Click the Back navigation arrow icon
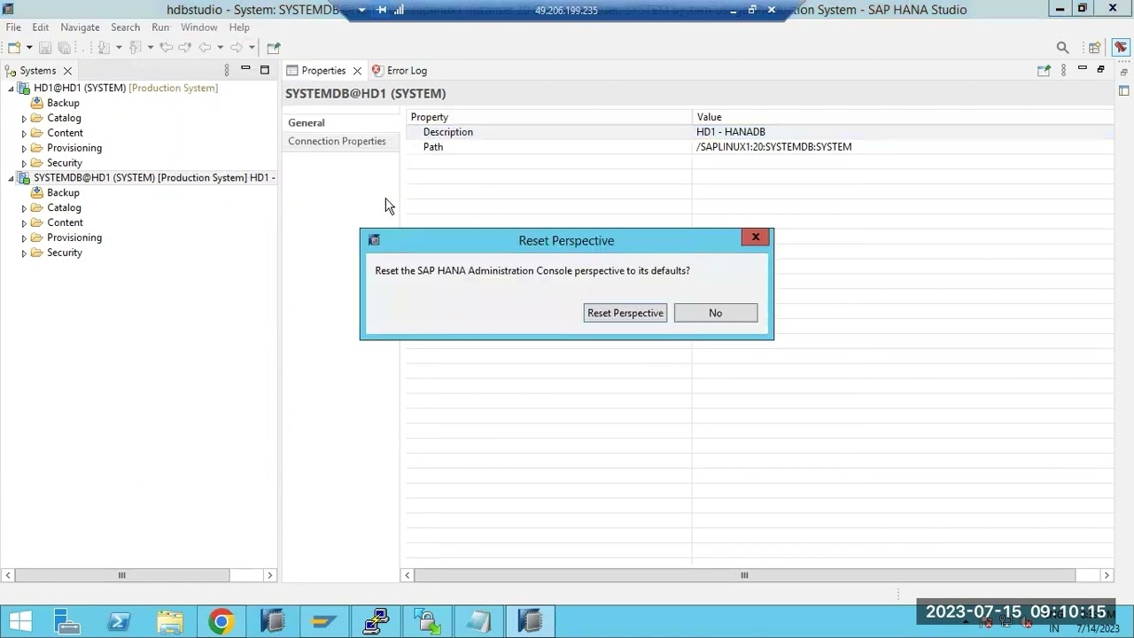This screenshot has height=638, width=1134. pyautogui.click(x=206, y=47)
